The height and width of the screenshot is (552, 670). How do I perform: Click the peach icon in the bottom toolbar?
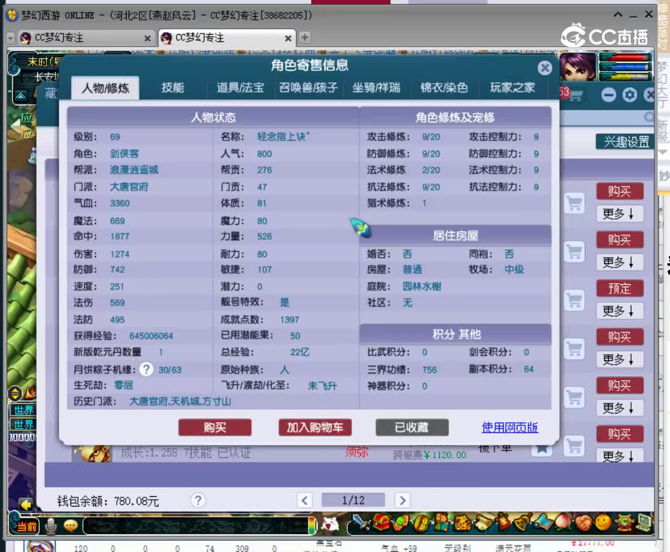point(564,522)
